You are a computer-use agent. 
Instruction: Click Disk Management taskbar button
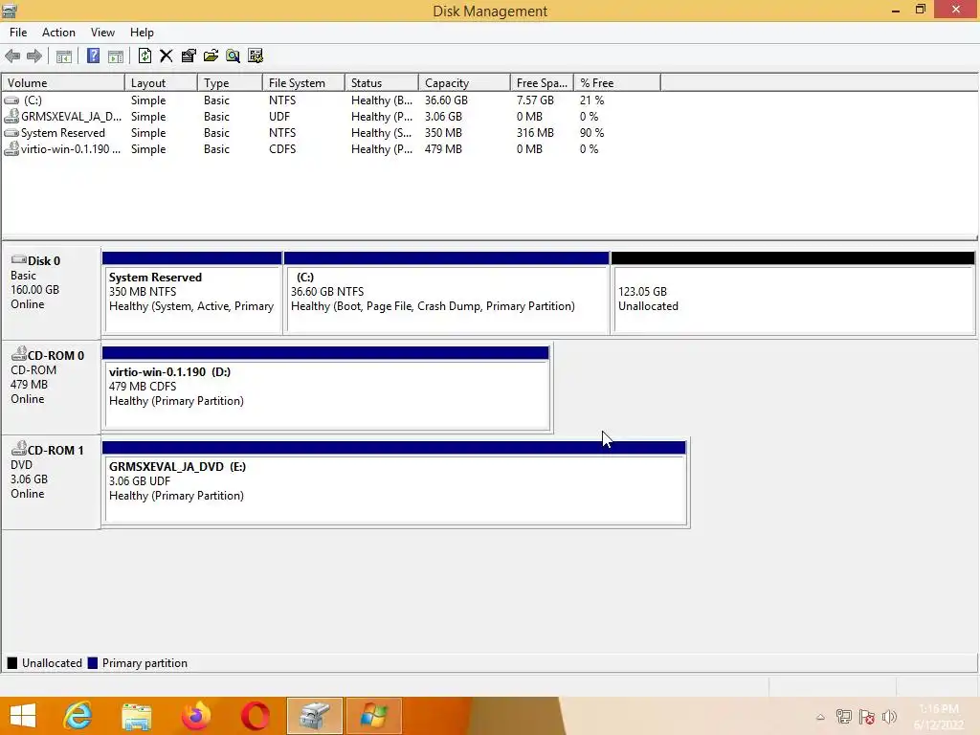(x=314, y=716)
